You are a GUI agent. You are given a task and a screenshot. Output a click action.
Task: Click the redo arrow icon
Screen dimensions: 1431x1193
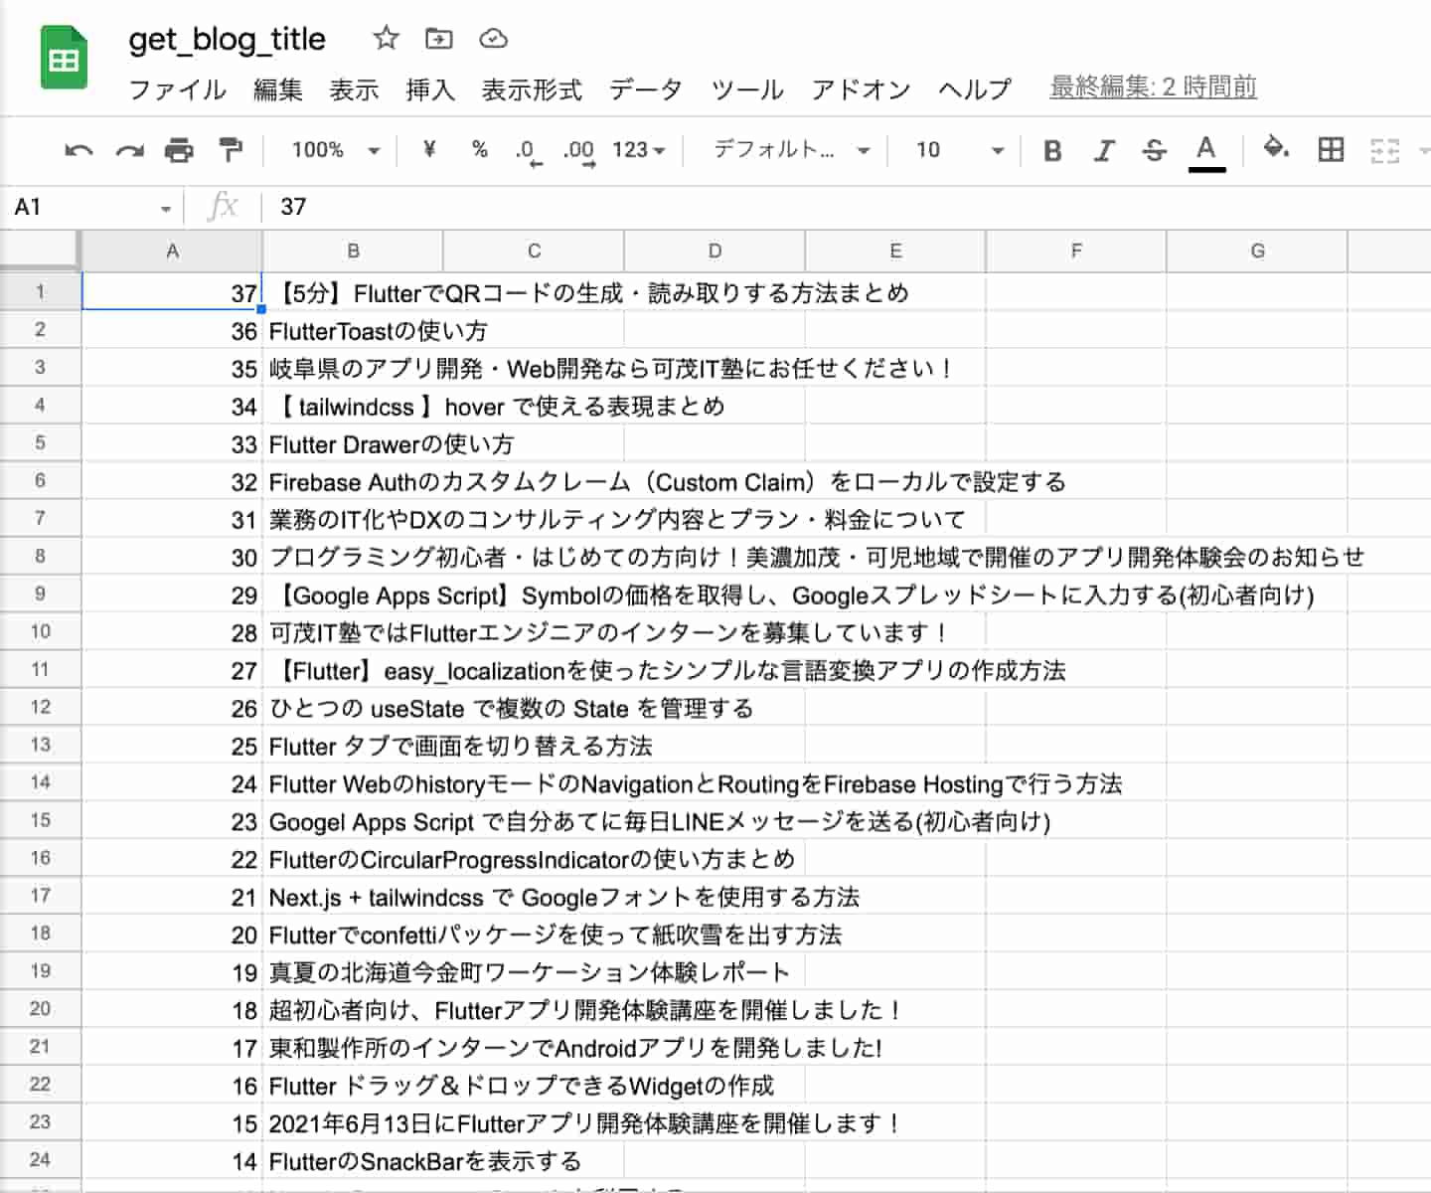tap(129, 150)
